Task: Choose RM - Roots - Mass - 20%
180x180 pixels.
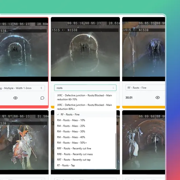Action: click(85, 126)
